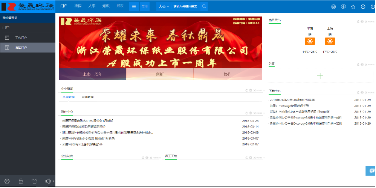Click the 荣晟环保 logo at top left

(x=28, y=6)
